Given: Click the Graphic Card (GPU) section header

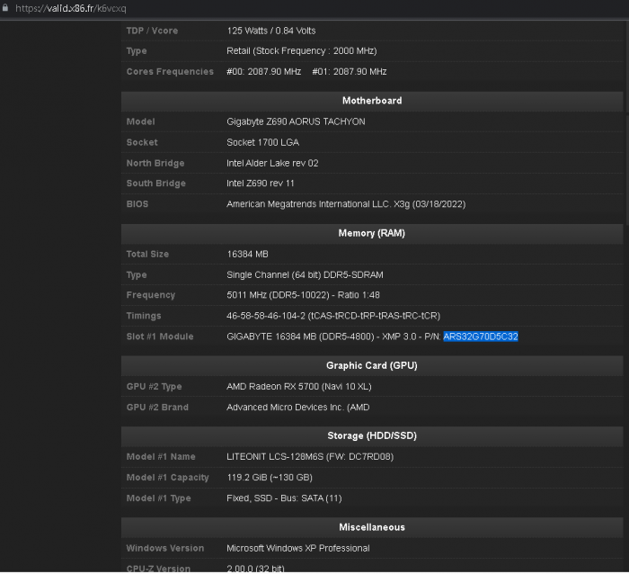Looking at the screenshot, I should point(371,365).
